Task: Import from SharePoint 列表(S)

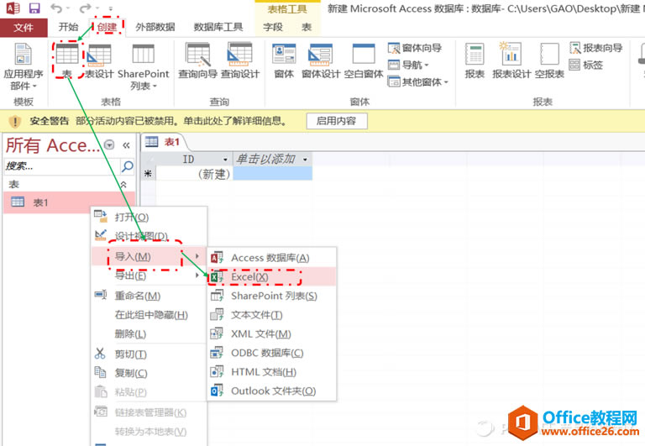Action: pos(272,296)
